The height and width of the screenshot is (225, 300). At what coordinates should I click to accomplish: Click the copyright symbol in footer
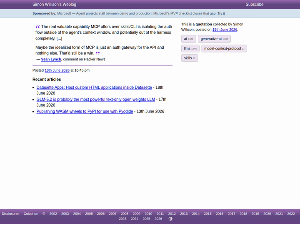tap(44, 214)
